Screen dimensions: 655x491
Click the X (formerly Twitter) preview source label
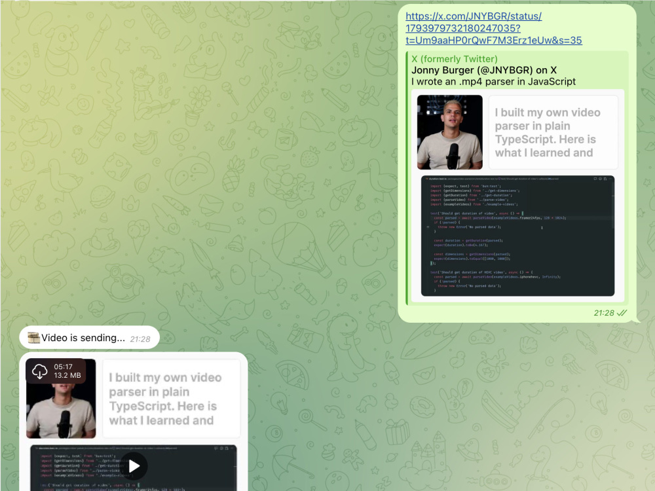pos(455,59)
